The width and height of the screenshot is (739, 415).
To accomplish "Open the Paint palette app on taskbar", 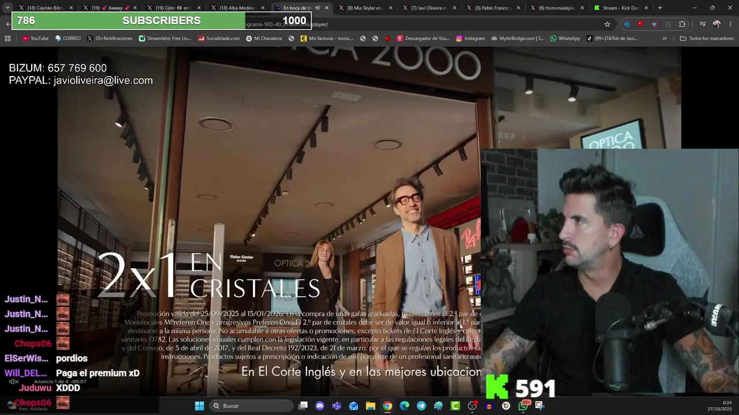I will click(438, 406).
